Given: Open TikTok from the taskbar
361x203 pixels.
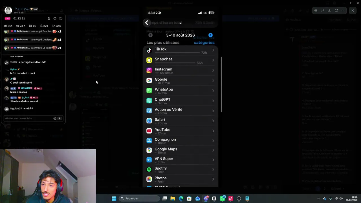Looking at the screenshot, I should (230, 198).
